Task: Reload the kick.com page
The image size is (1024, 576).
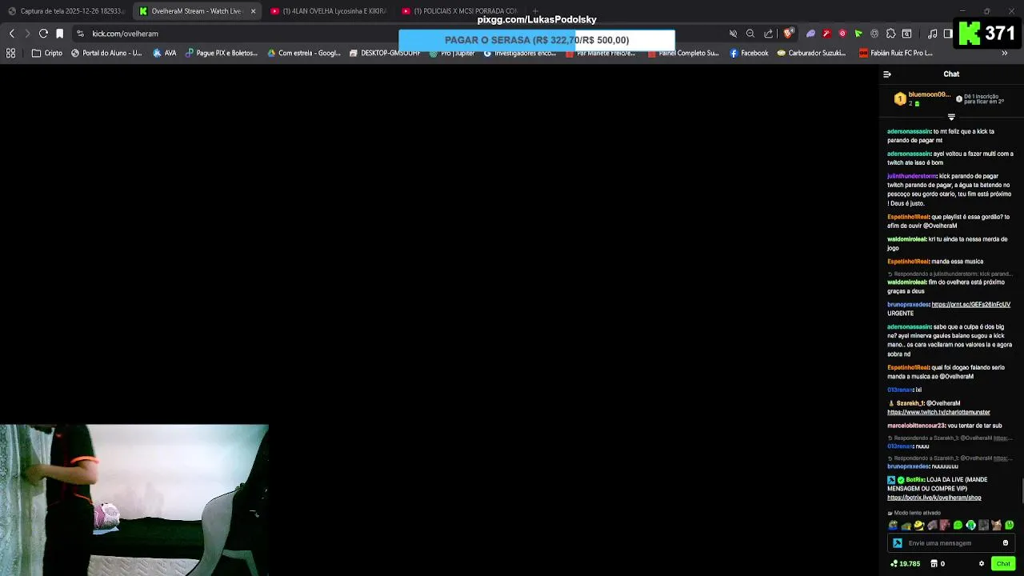Action: click(x=43, y=34)
